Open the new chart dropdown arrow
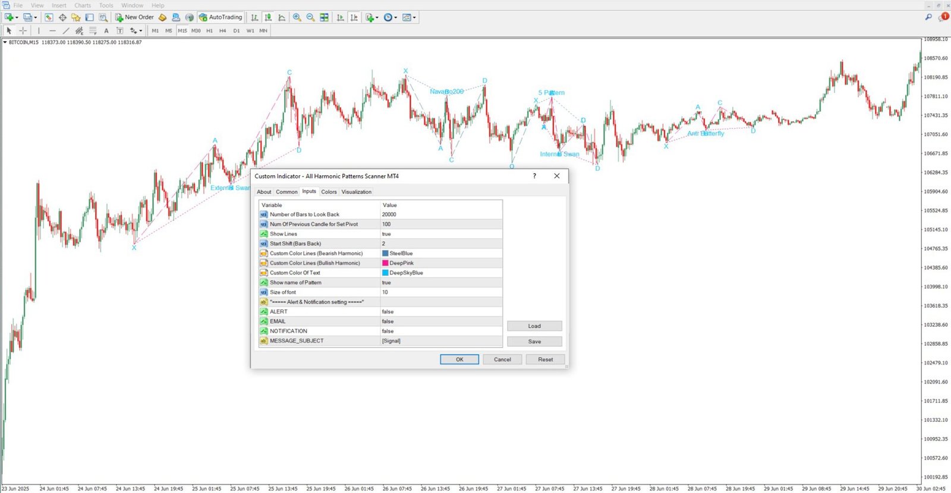 (17, 18)
